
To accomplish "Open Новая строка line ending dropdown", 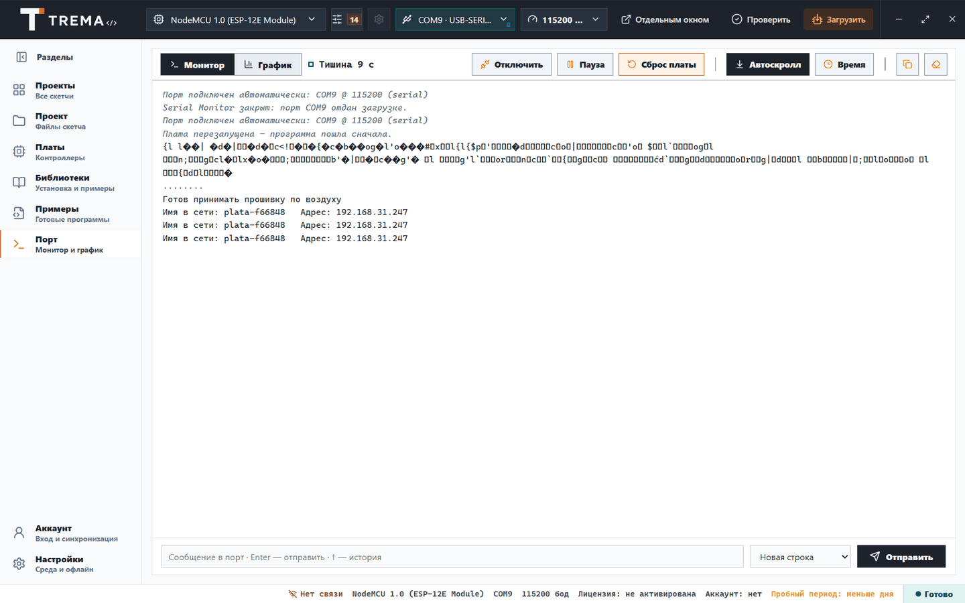I will point(800,557).
